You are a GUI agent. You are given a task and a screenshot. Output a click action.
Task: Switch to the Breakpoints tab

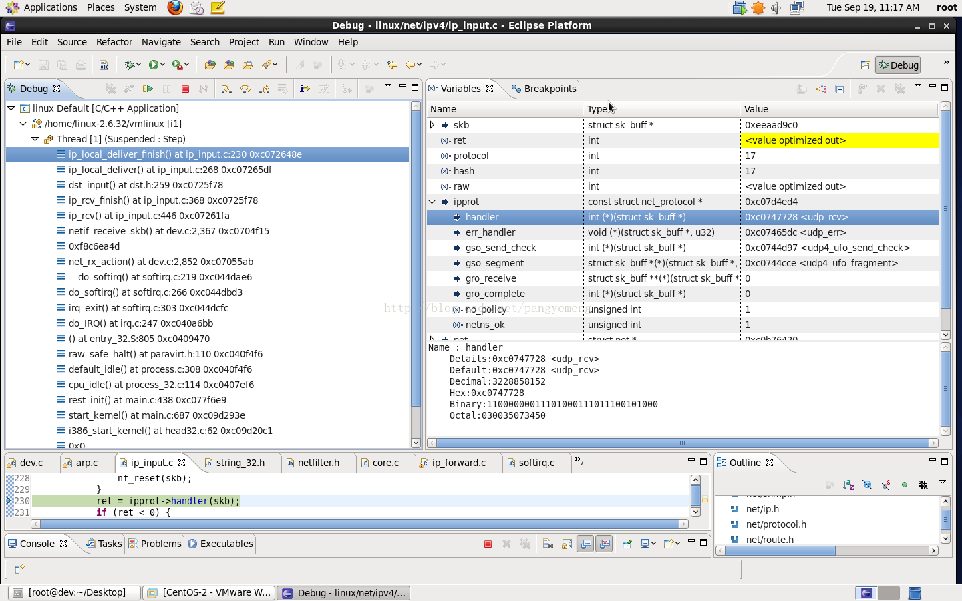point(543,89)
